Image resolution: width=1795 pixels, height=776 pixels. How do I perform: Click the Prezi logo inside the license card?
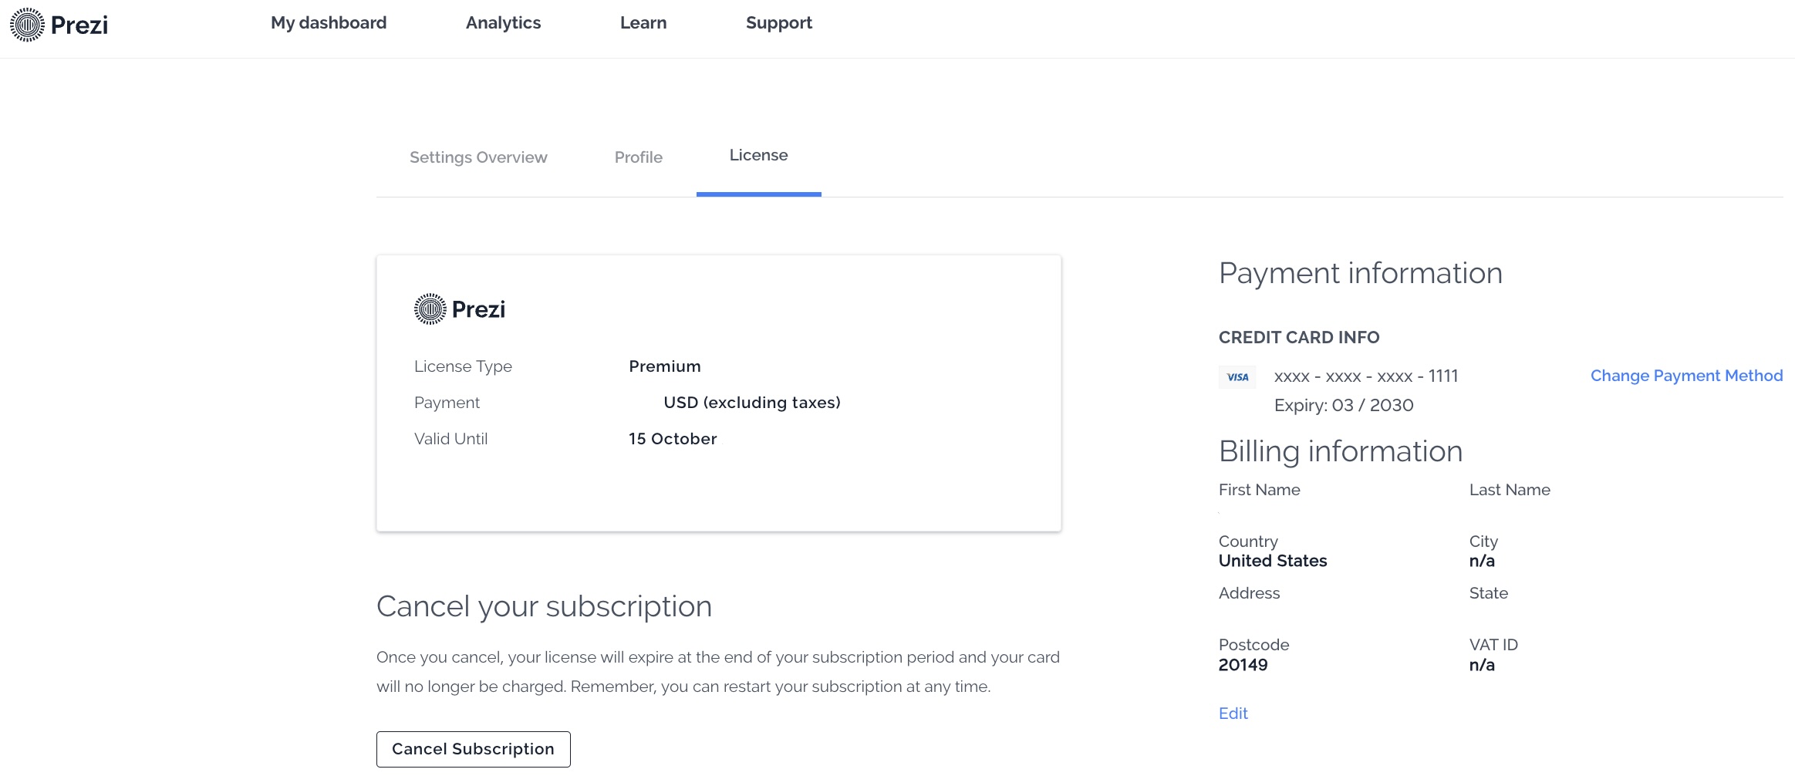pos(460,309)
